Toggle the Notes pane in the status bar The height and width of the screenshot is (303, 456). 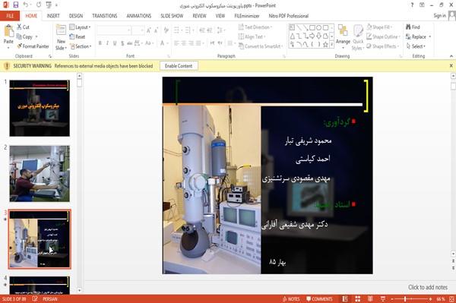point(291,299)
